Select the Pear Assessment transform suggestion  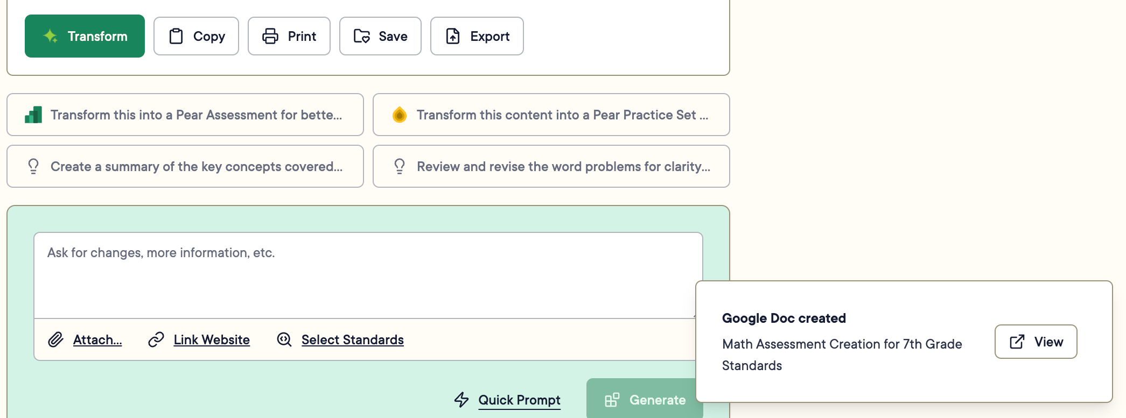[185, 115]
